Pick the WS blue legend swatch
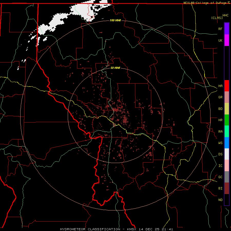The image size is (231, 231). (x=227, y=143)
